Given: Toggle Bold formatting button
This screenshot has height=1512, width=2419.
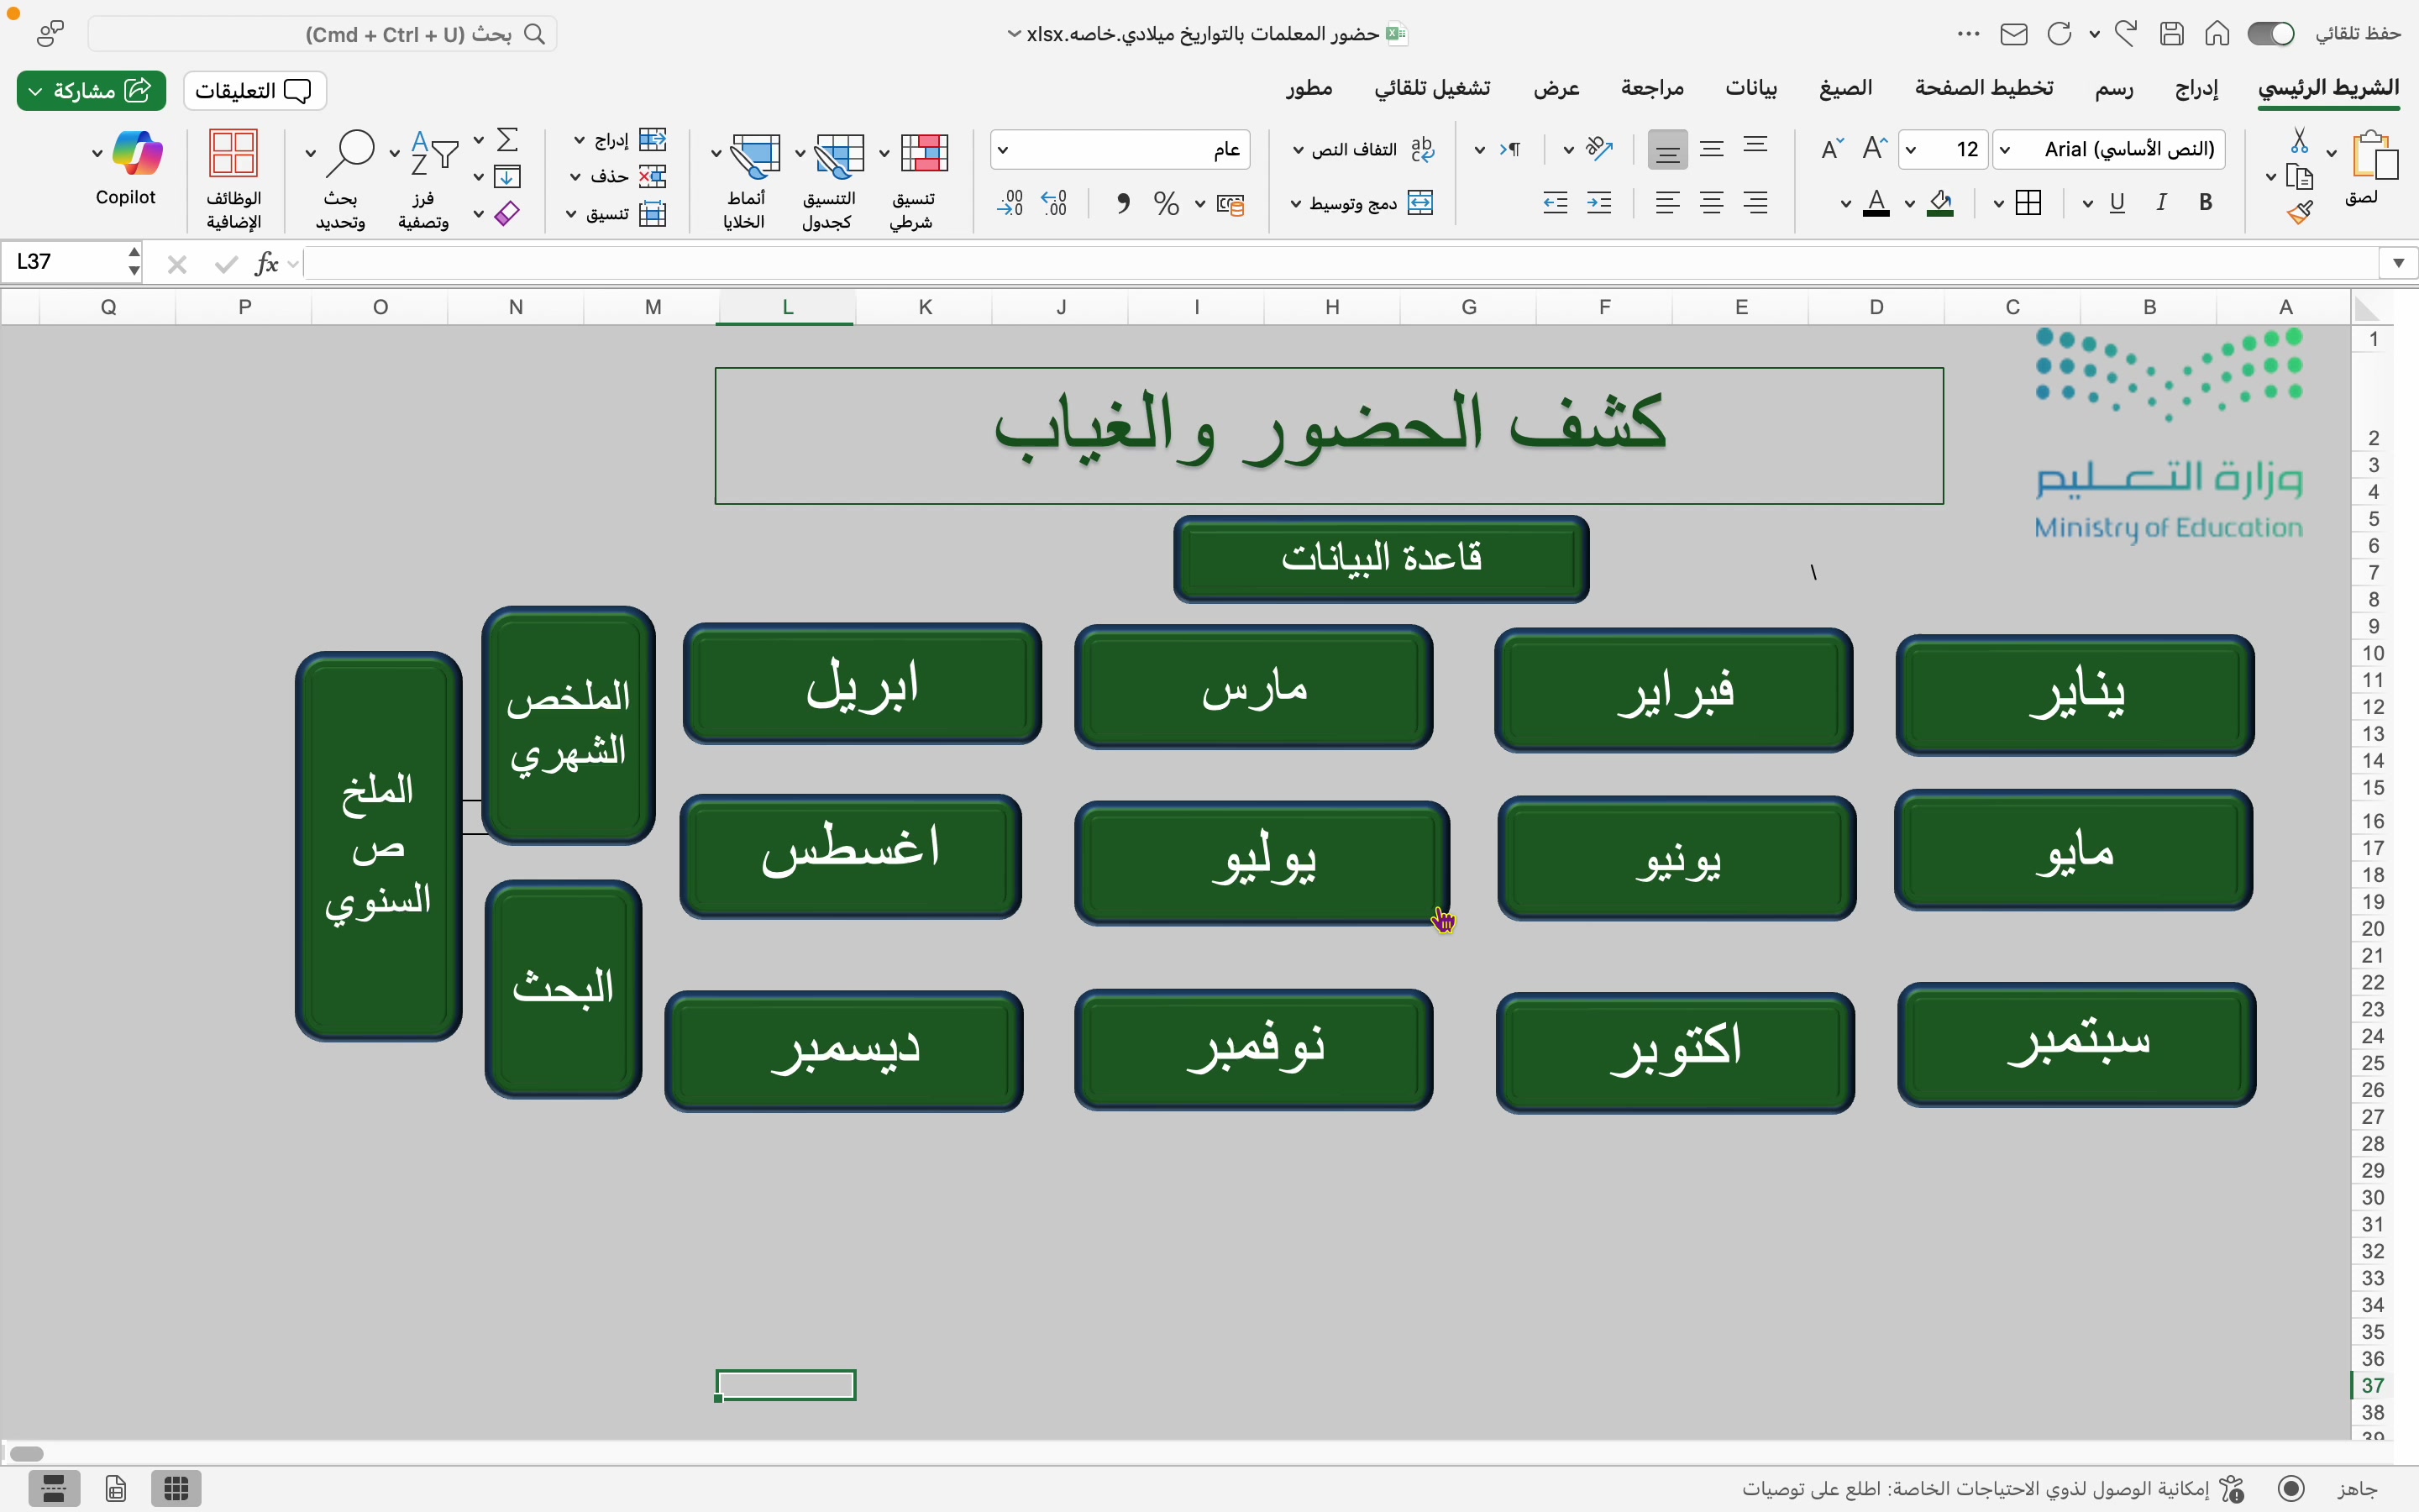Looking at the screenshot, I should (x=2205, y=203).
